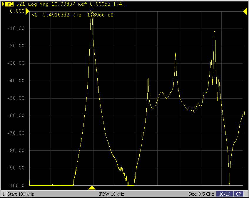The image size is (249, 198).
Task: Click the -50.00 y-axis scale label
Action: click(17, 98)
